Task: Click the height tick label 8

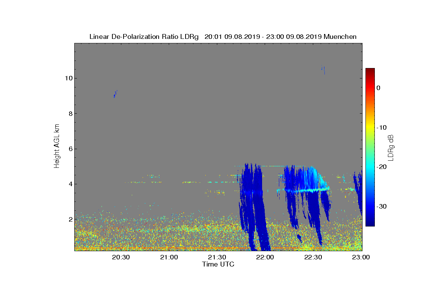Action: [x=70, y=114]
